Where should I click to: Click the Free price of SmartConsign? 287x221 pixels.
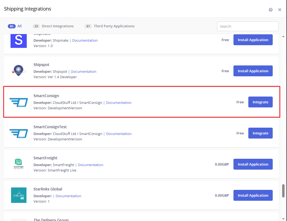coord(240,102)
